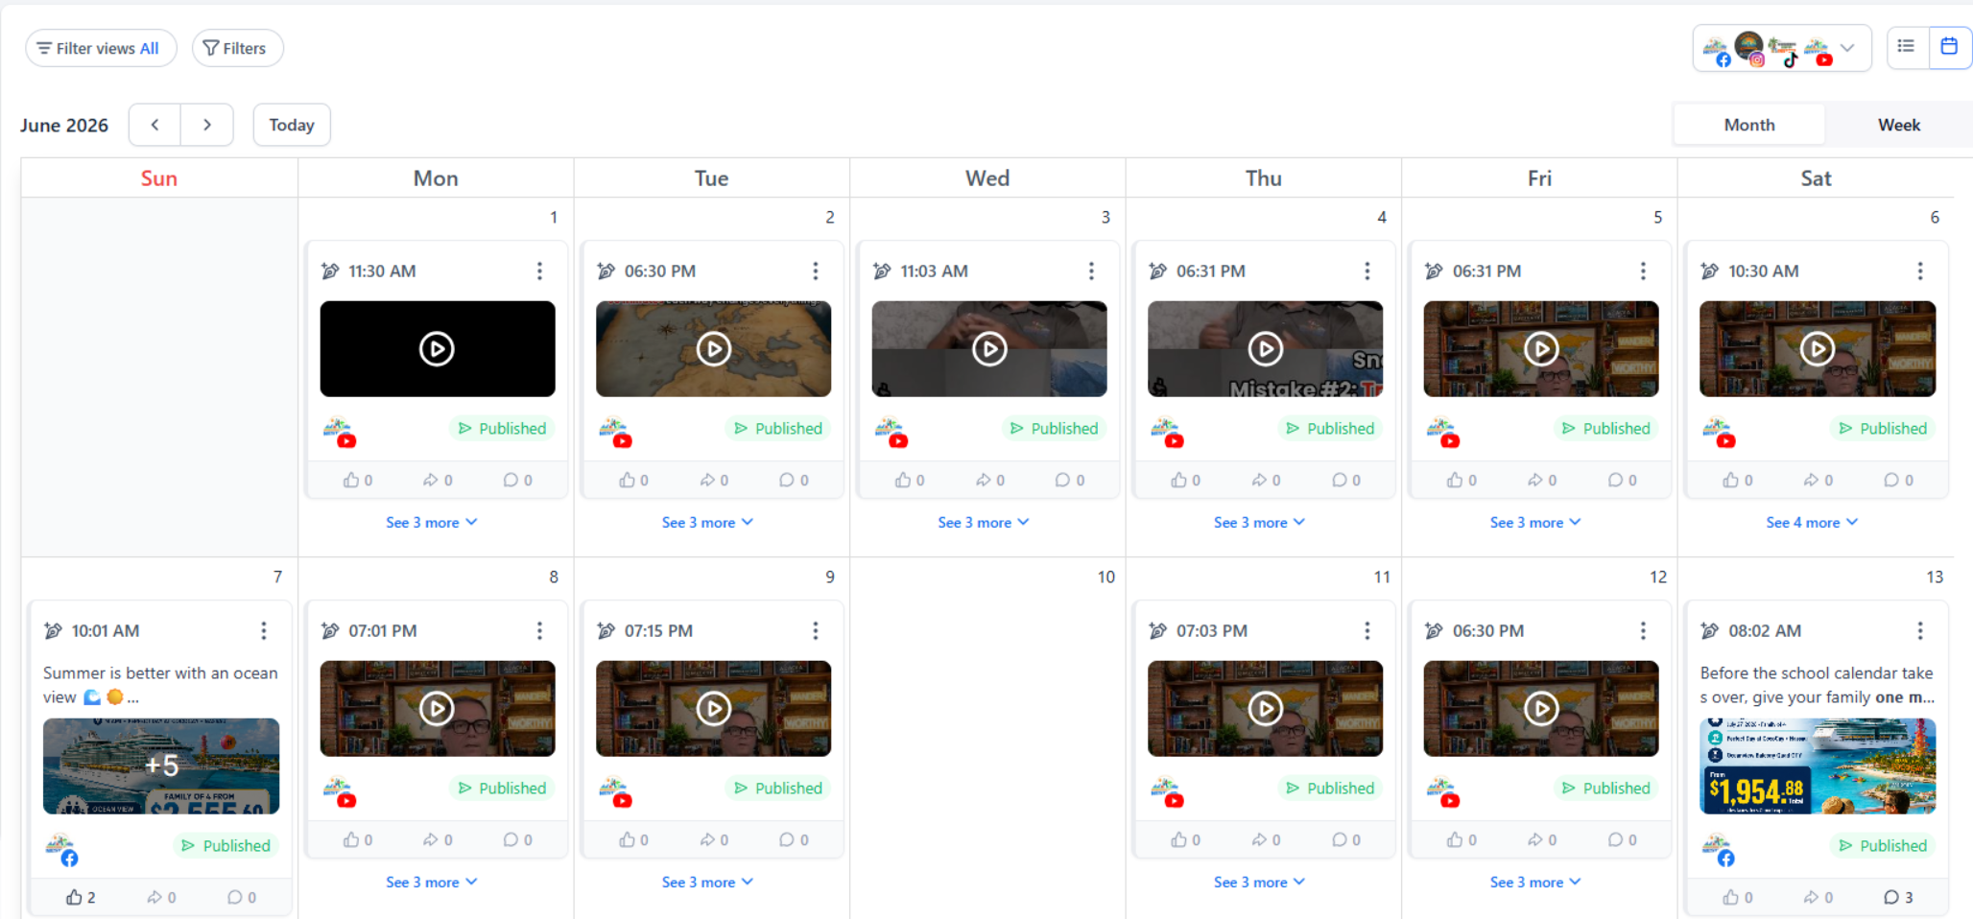Screen dimensions: 1973x919
Task: Open the cruise ship +5 image thumbnail
Action: click(x=161, y=766)
